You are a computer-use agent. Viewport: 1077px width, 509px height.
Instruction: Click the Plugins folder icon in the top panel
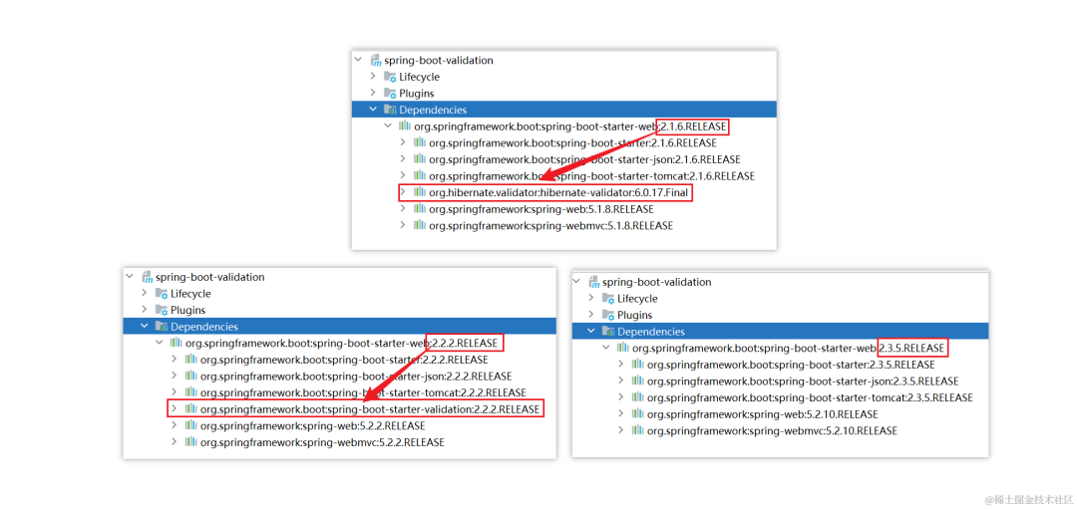click(390, 94)
